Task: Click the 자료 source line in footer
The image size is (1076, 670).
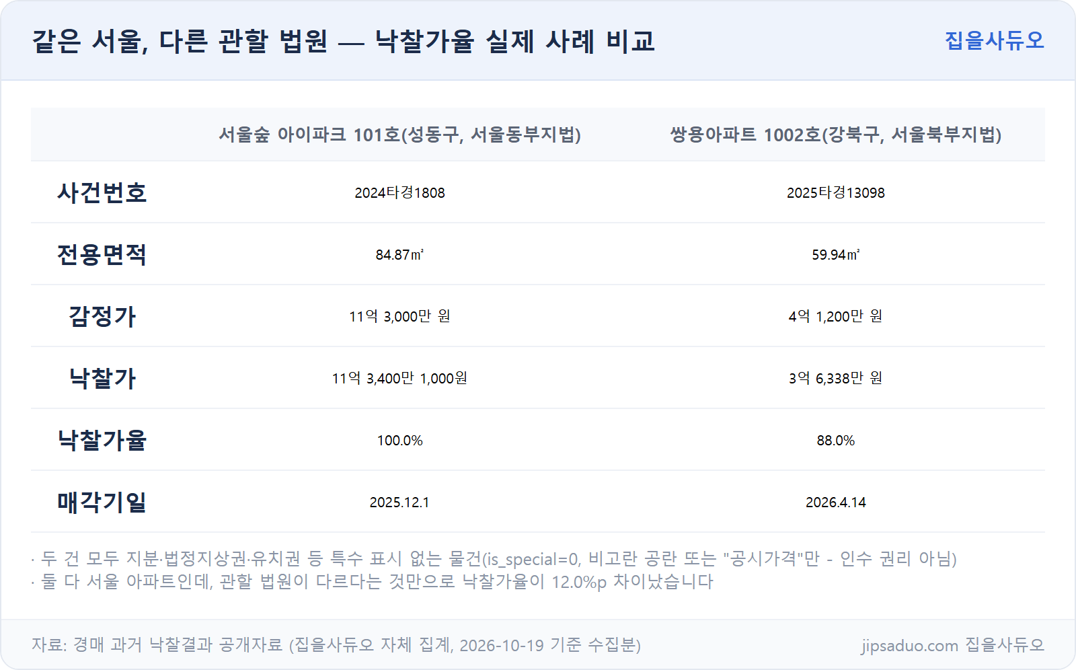Action: click(336, 645)
